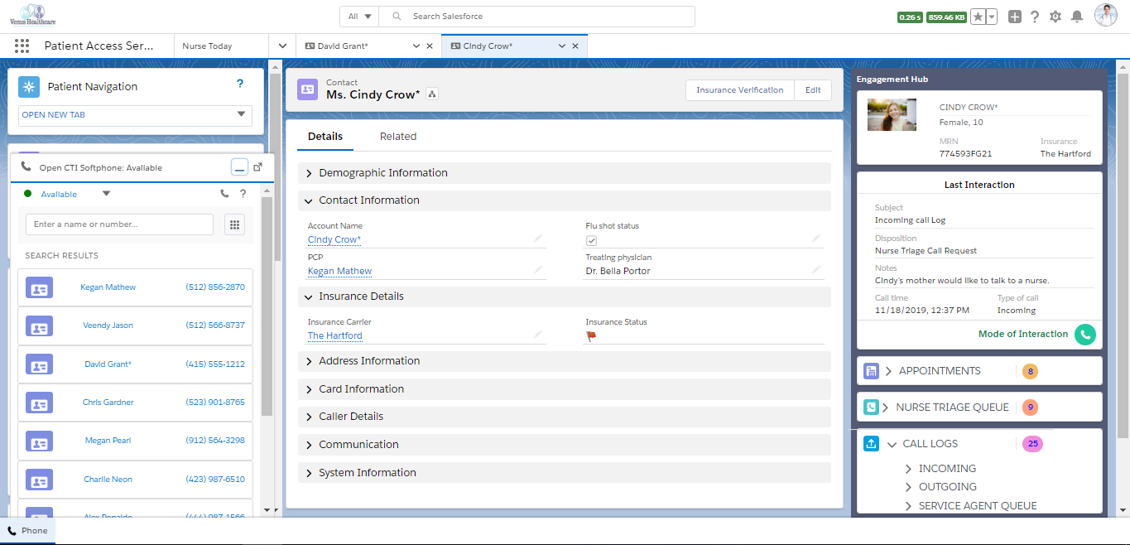Viewport: 1130px width, 545px height.
Task: Open the Nurse Today navigation dropdown
Action: pyautogui.click(x=282, y=46)
